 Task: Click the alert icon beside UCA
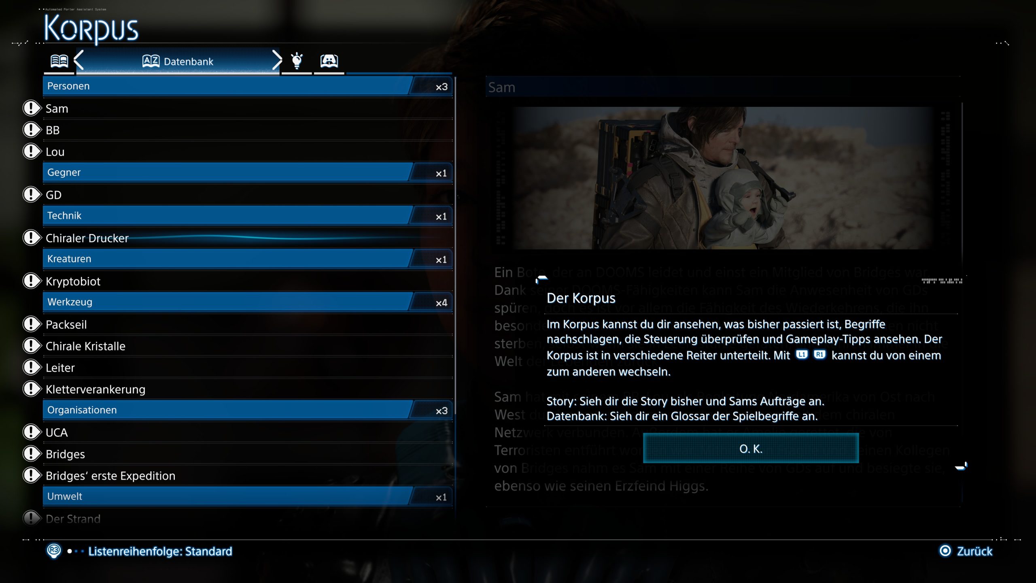coord(32,432)
